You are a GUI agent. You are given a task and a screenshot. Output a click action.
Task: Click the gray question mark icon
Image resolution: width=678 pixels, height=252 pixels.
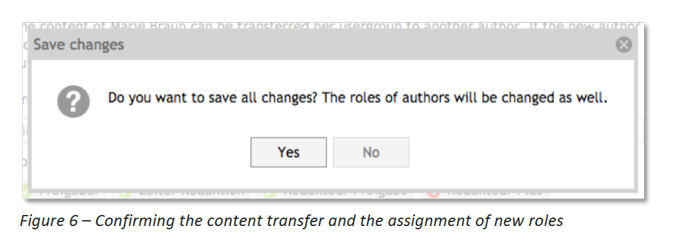(x=74, y=102)
